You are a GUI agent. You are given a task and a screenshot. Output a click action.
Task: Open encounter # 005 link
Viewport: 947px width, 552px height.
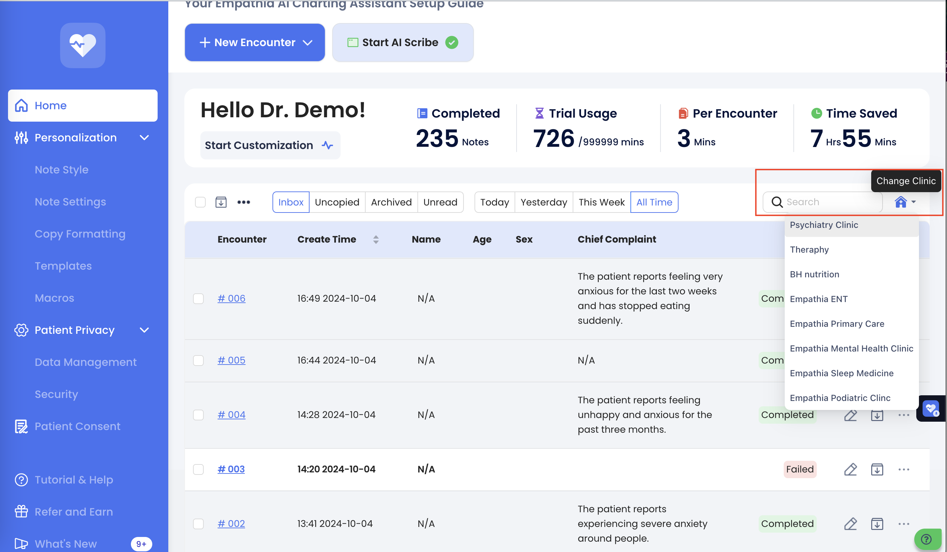[231, 360]
